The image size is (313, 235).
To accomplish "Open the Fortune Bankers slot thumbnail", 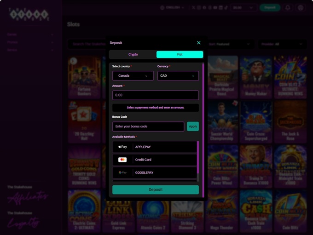I will [84, 77].
